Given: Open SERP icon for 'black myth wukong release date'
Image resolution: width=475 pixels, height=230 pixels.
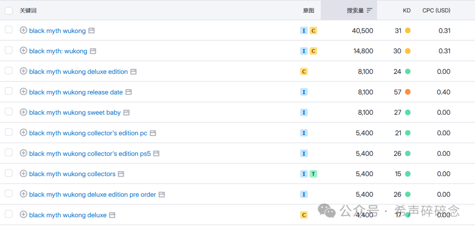Looking at the screenshot, I should 128,92.
